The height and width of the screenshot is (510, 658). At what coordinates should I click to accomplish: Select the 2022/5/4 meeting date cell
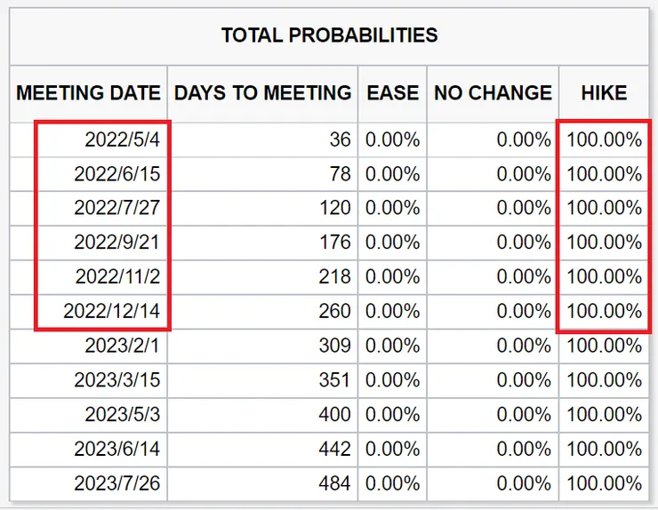123,139
